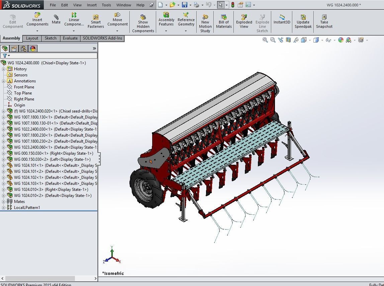Open the ConfigurationManager tab
Screen dimensions: 384x286
pos(23,48)
